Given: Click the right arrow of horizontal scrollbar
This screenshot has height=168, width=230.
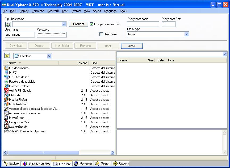Looking at the screenshot, I should point(112,153).
